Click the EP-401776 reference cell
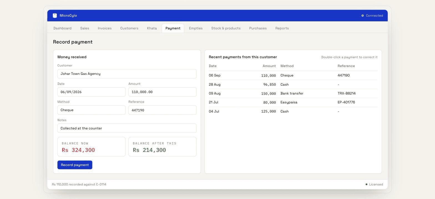This screenshot has height=199, width=435. point(346,102)
